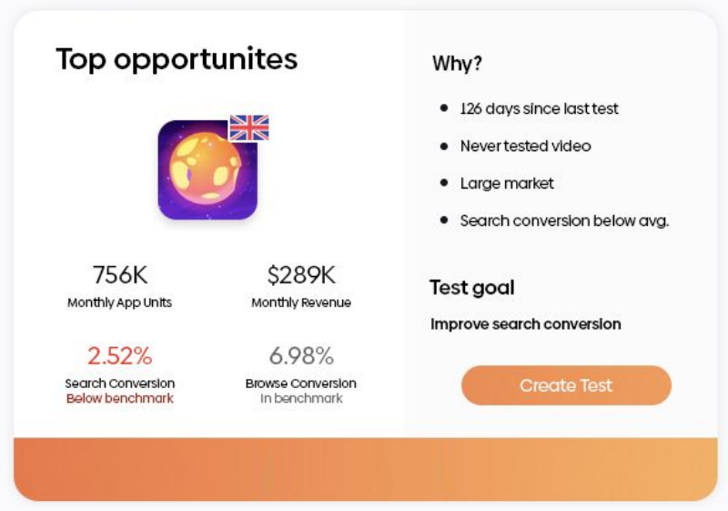This screenshot has width=728, height=511.
Task: Select the Never tested video item
Action: point(525,146)
